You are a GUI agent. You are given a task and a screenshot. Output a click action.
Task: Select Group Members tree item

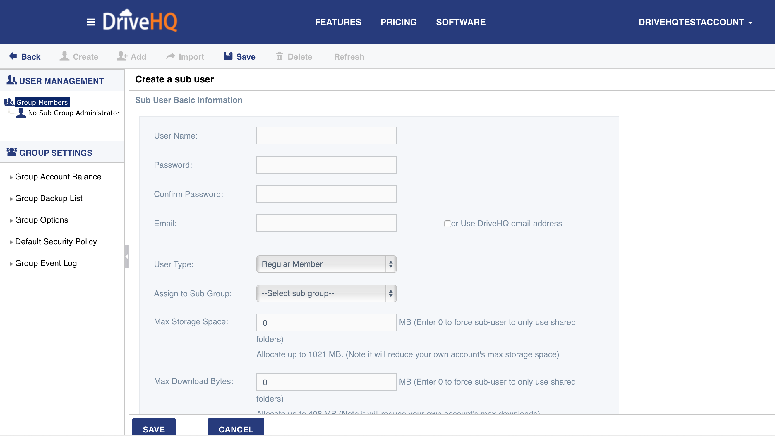click(42, 103)
